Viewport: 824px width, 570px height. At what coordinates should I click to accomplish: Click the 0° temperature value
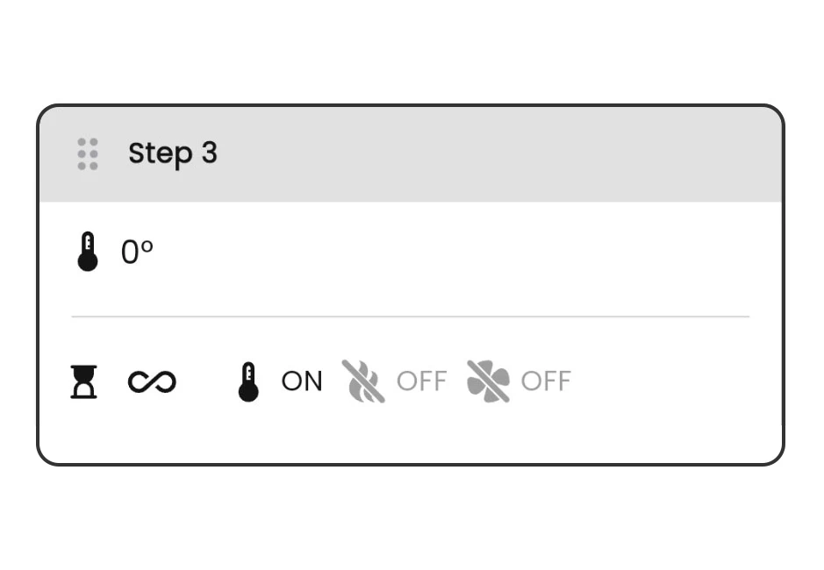click(x=137, y=252)
